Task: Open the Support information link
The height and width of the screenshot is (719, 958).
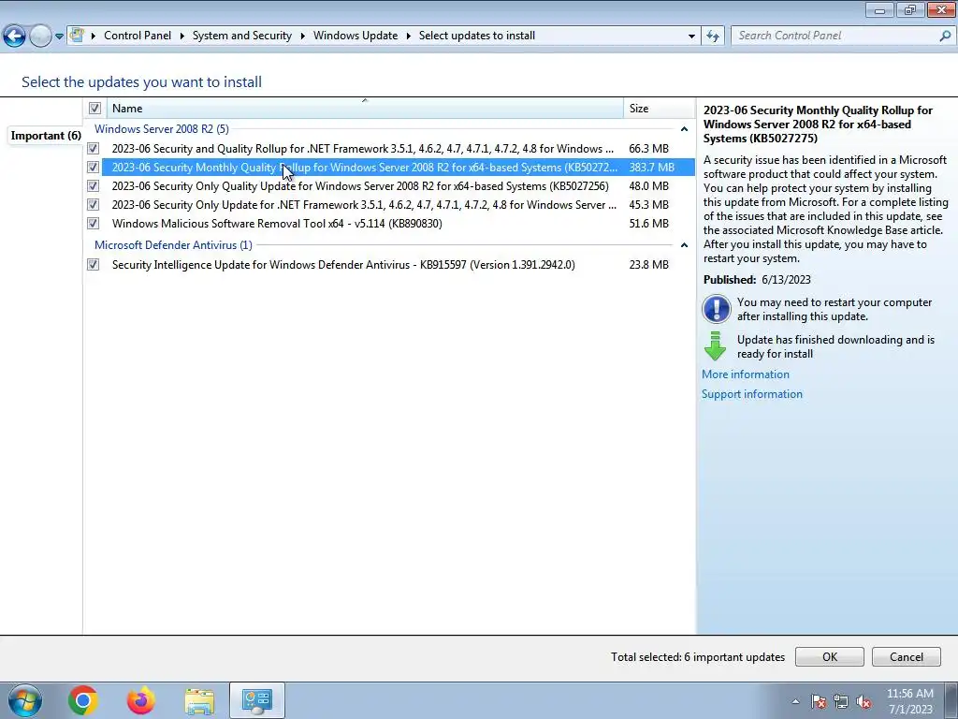Action: click(752, 394)
